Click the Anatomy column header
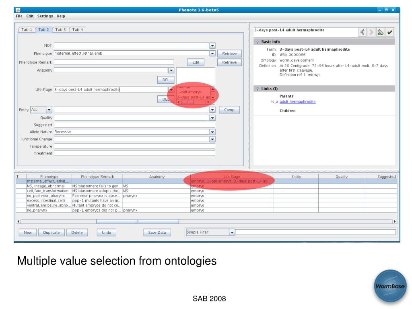This screenshot has width=412, height=309. point(157,177)
